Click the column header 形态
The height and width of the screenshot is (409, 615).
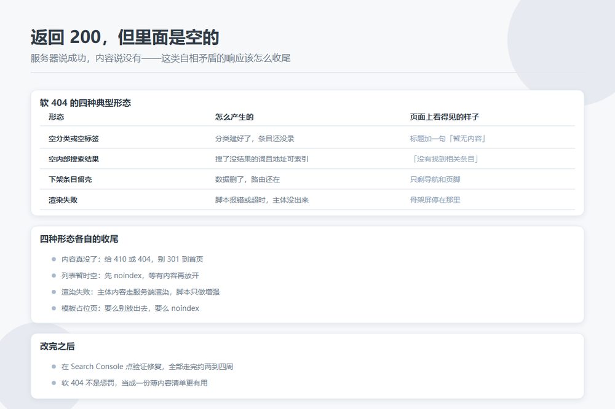[56, 117]
